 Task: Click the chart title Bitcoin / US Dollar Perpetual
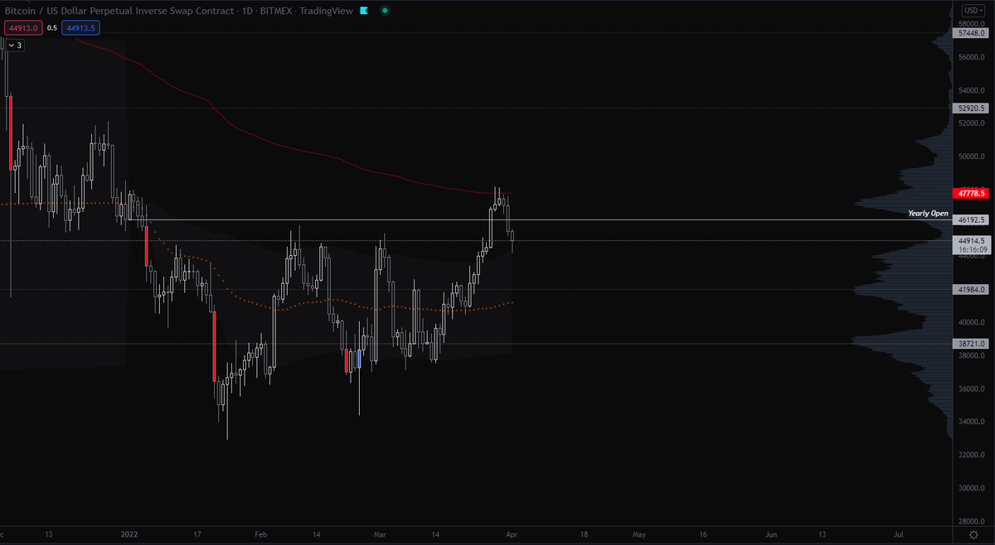point(177,11)
